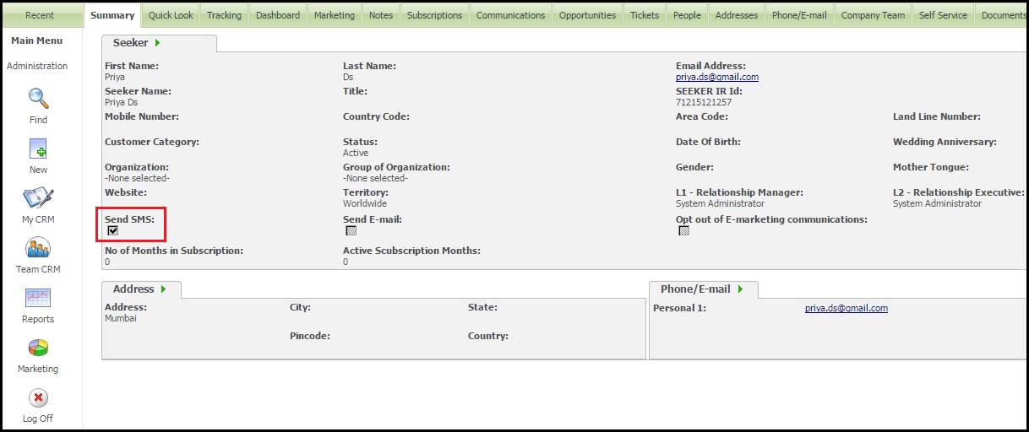Click the Marketing pie chart icon
This screenshot has height=432, width=1029.
click(x=39, y=348)
